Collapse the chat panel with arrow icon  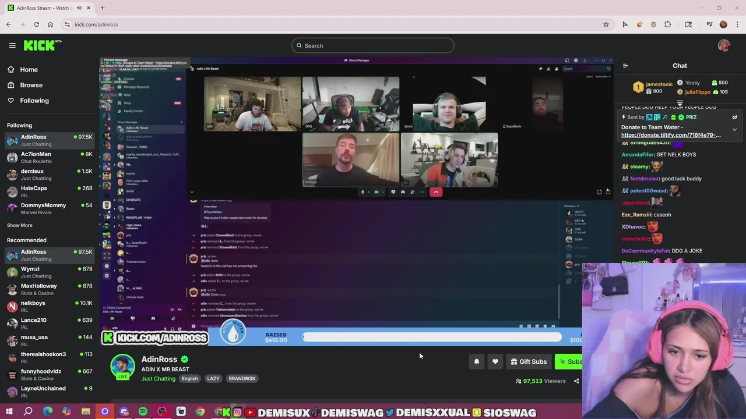coord(625,66)
